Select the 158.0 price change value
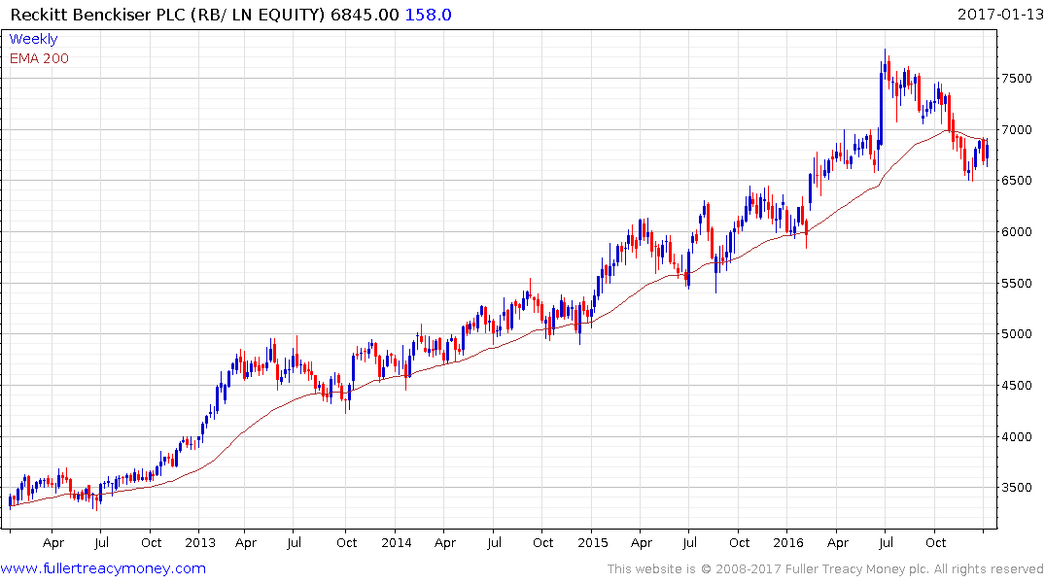The width and height of the screenshot is (1045, 583). 429,14
